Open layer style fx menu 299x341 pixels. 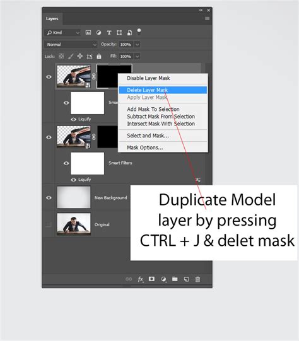(141, 279)
